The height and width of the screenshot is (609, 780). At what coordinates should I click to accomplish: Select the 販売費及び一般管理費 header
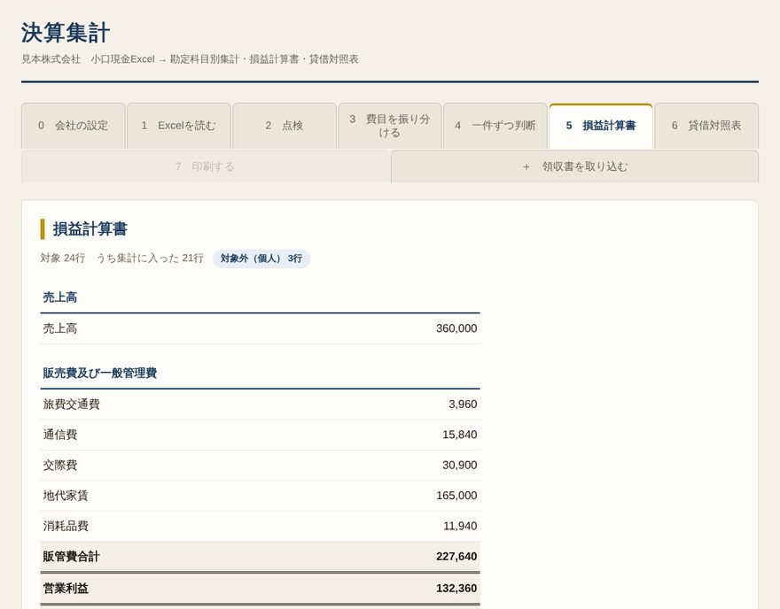[x=99, y=373]
